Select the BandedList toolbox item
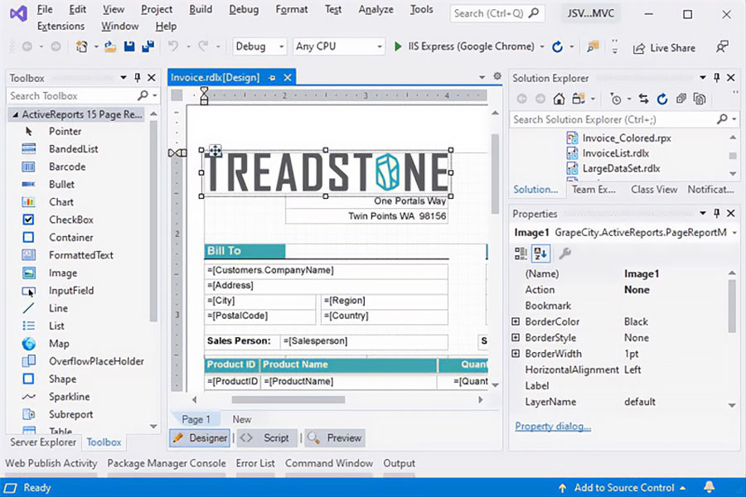The height and width of the screenshot is (497, 746). [73, 149]
